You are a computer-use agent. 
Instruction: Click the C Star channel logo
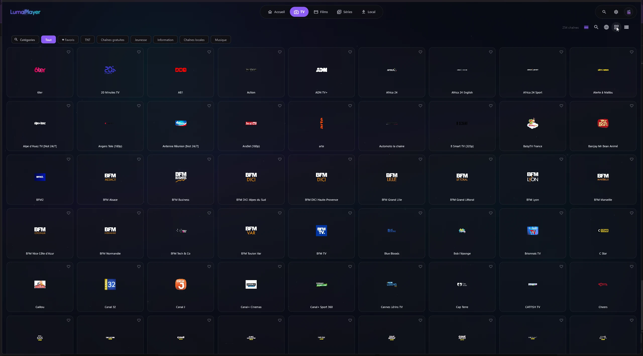[603, 231]
